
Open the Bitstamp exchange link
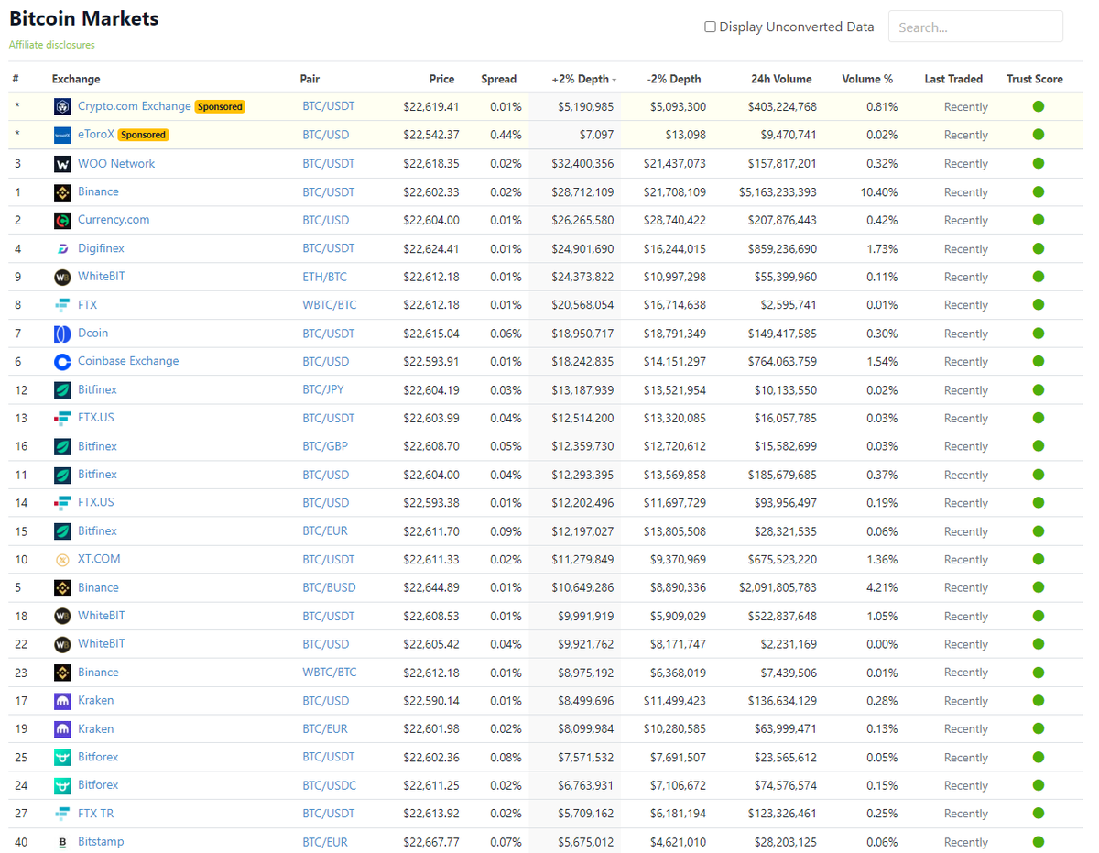click(x=101, y=841)
